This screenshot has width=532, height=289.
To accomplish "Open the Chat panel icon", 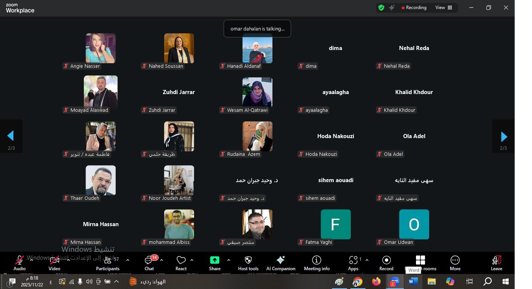I will click(x=149, y=260).
